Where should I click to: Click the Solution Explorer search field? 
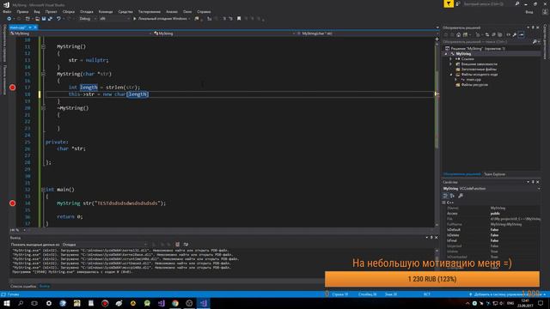pos(487,42)
